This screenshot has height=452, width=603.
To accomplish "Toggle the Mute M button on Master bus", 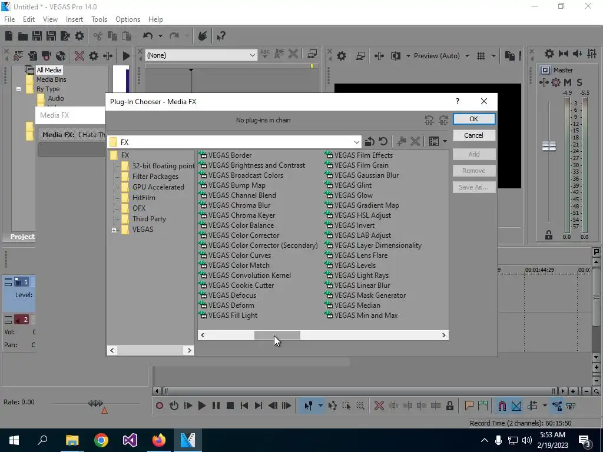I will 568,82.
